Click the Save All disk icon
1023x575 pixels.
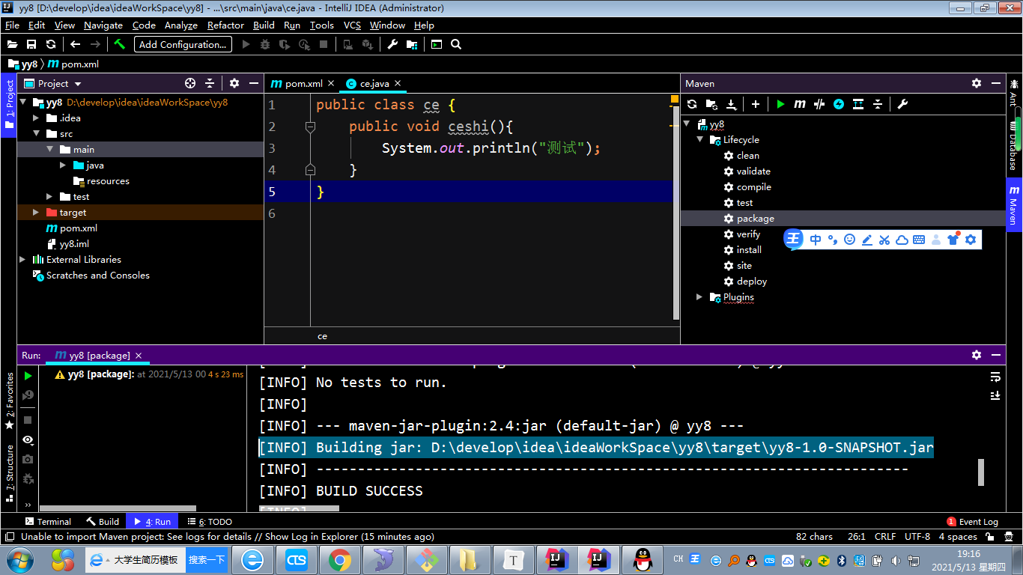click(31, 44)
